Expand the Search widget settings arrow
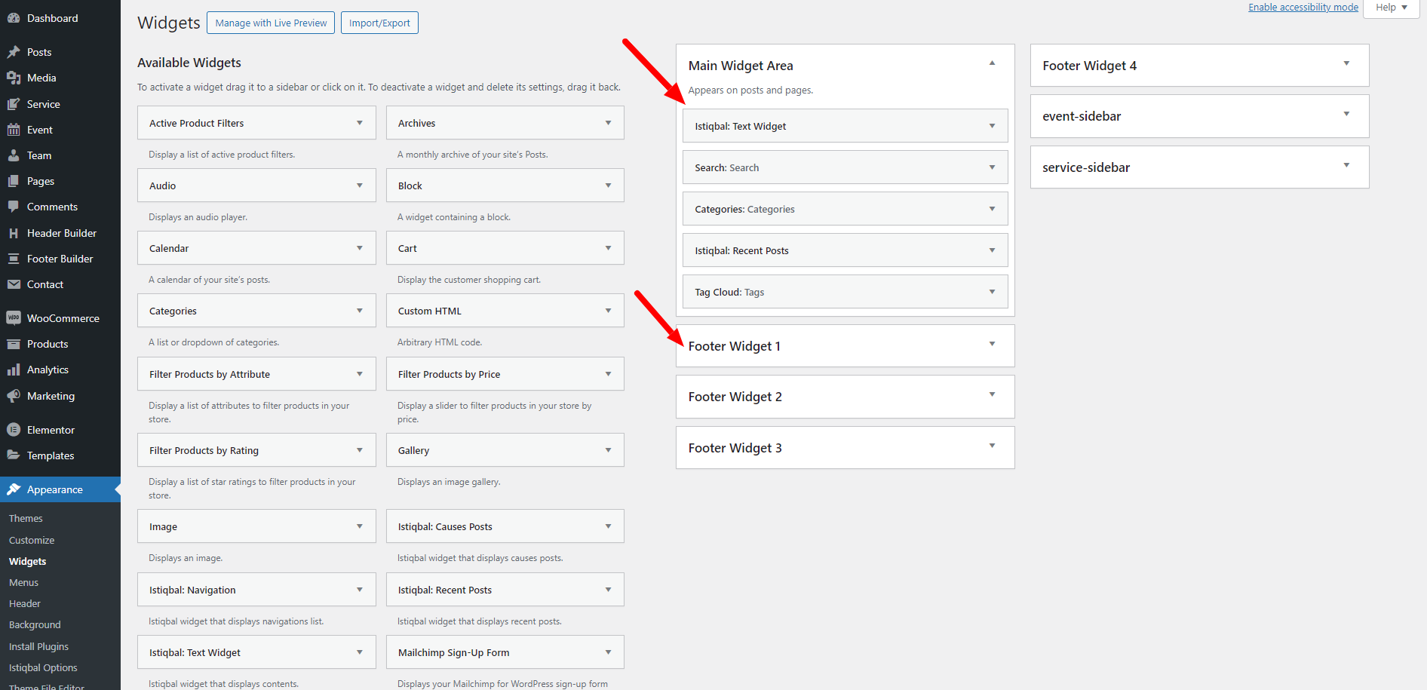 pyautogui.click(x=992, y=167)
